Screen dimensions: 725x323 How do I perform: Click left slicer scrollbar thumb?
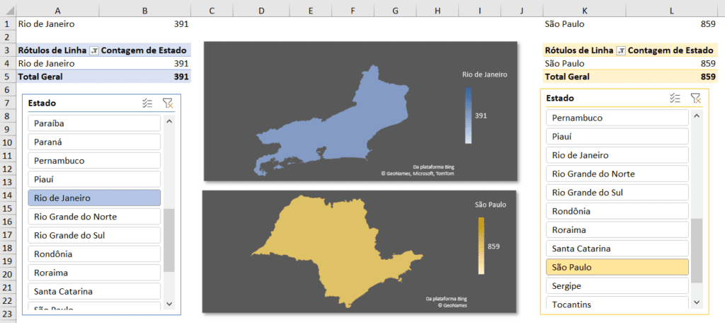[x=169, y=239]
